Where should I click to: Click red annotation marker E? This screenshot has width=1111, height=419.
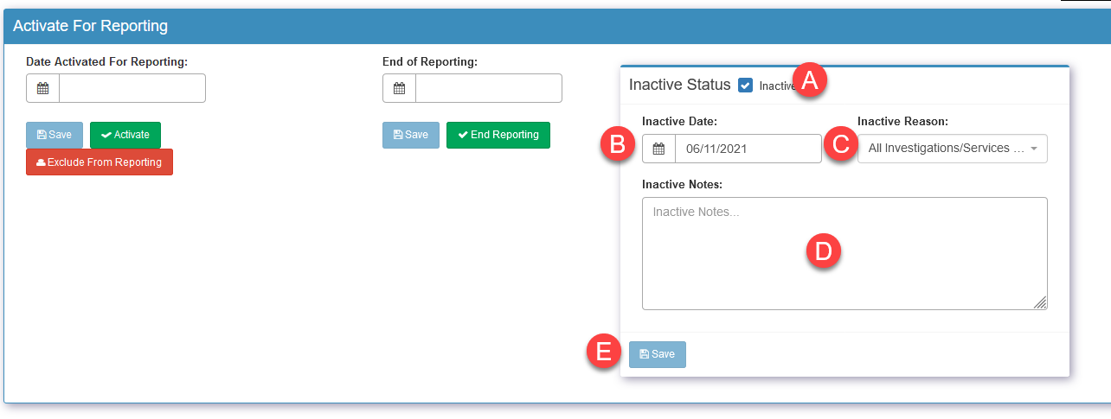604,352
